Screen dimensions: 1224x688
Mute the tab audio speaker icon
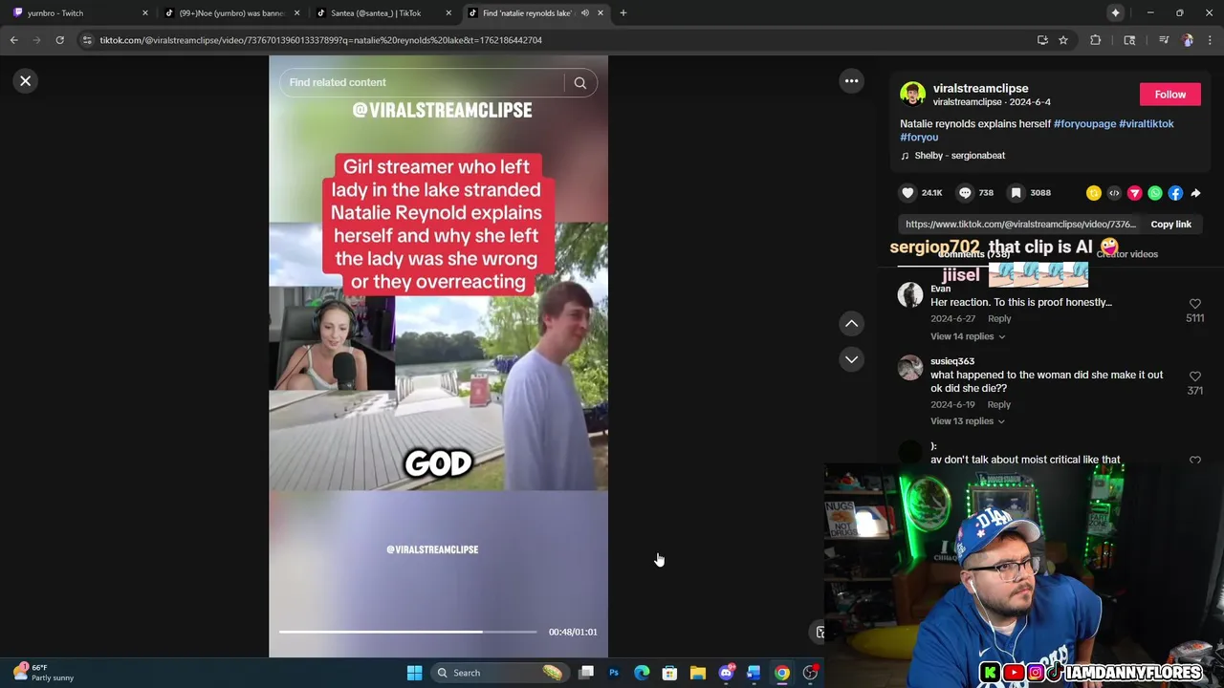click(584, 13)
